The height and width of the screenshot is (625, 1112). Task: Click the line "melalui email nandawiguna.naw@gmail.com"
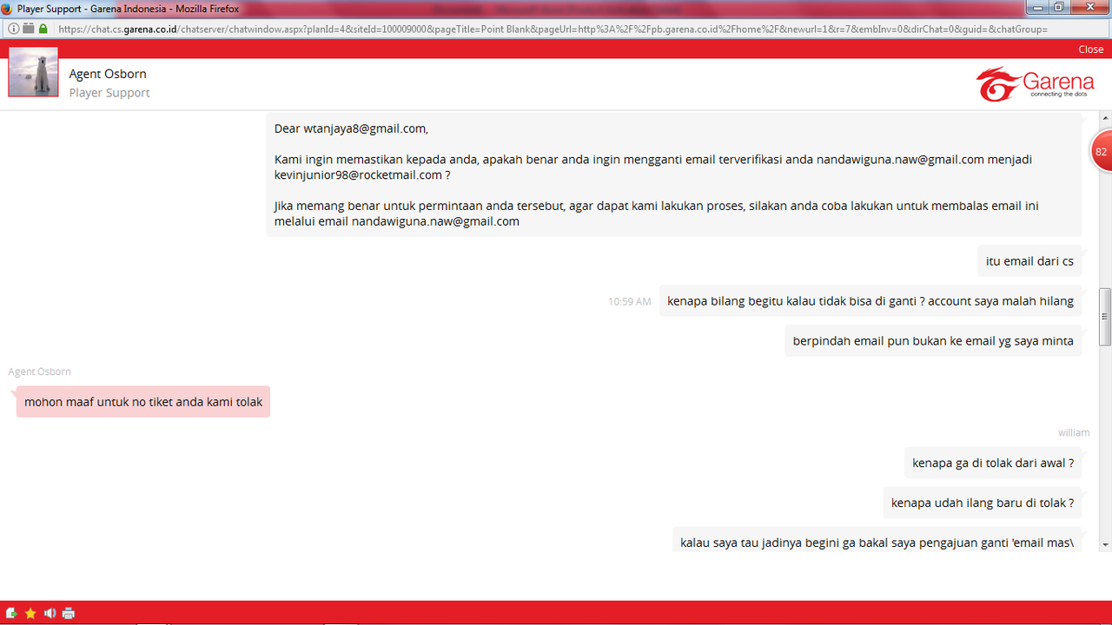pos(397,221)
